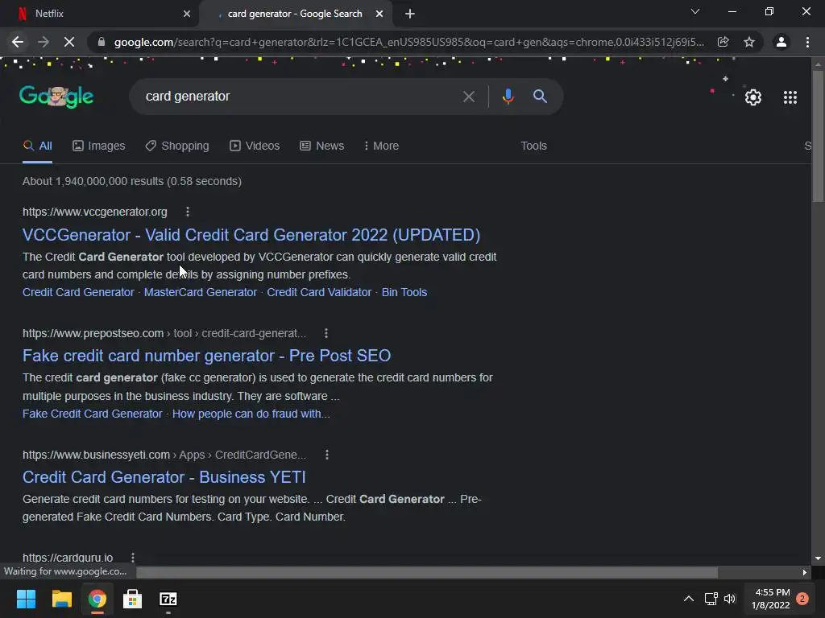This screenshot has height=618, width=825.
Task: Open the search Tools options
Action: (533, 146)
